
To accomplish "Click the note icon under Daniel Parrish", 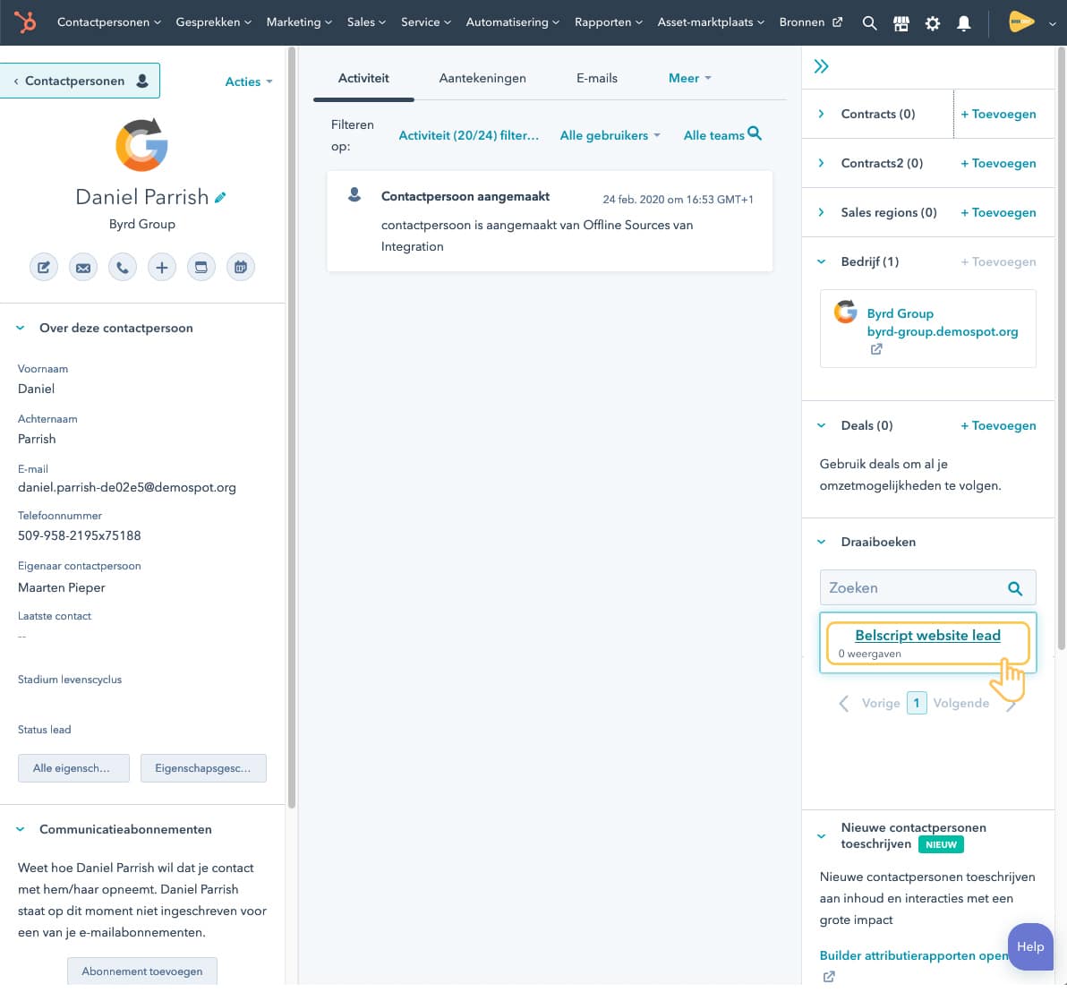I will [x=44, y=268].
